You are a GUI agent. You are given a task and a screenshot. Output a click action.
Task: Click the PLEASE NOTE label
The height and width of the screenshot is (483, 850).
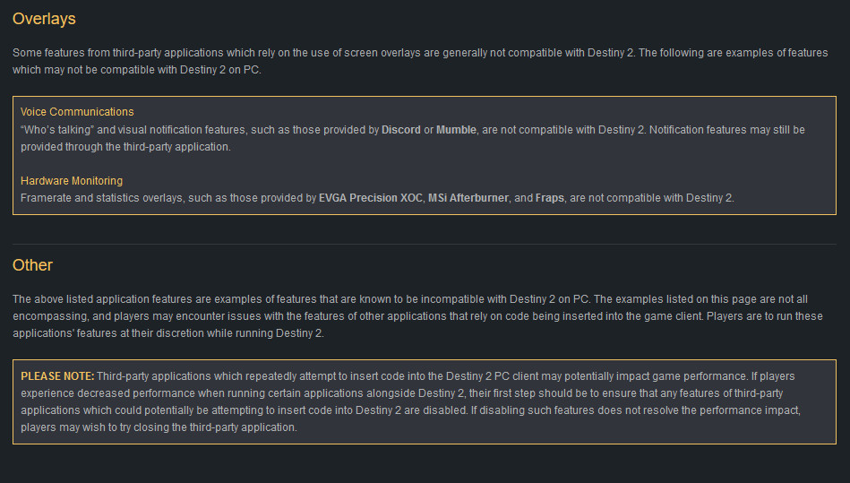57,376
